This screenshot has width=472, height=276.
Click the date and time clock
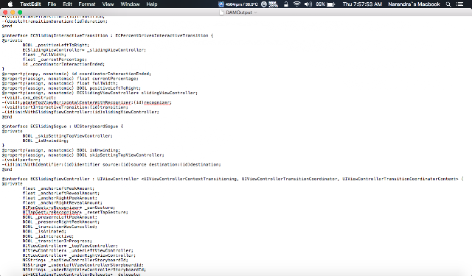pyautogui.click(x=362, y=4)
